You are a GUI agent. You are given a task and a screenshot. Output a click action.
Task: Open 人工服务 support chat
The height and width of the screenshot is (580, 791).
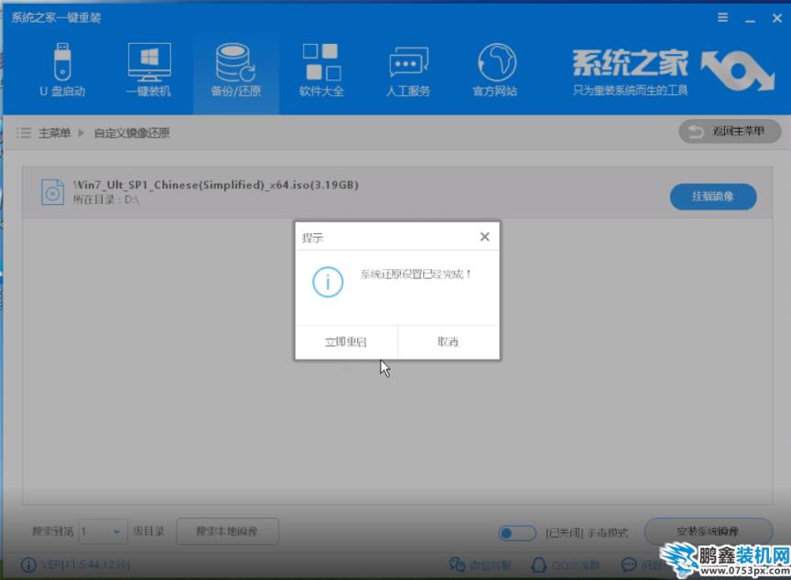click(x=408, y=70)
